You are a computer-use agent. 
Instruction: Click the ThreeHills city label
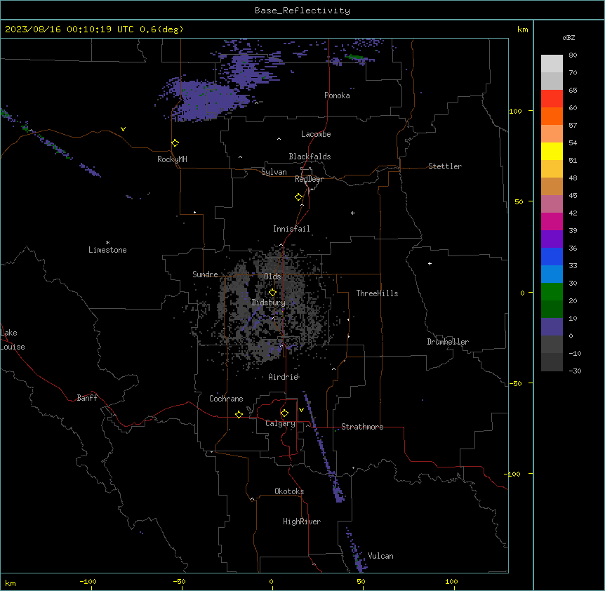pos(377,293)
